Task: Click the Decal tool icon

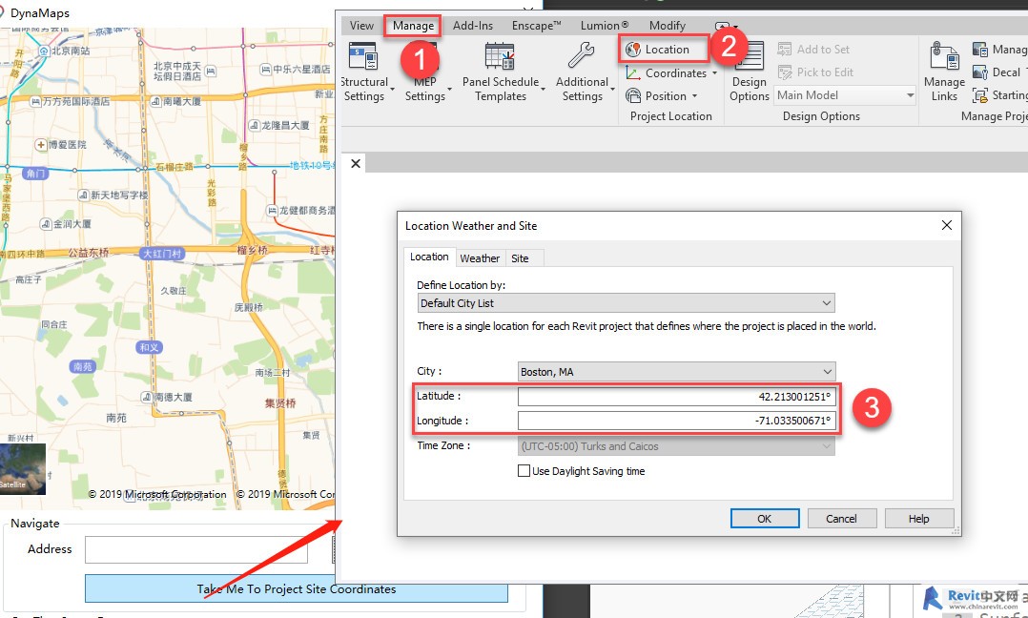Action: (x=980, y=72)
